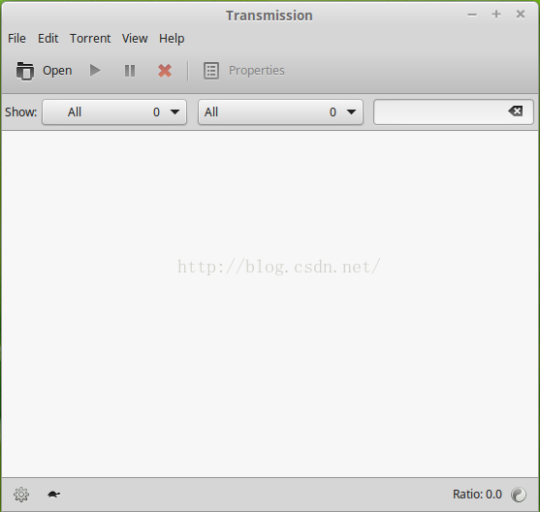Click the gear options icon in status bar
Screen dimensions: 540x512
point(21,495)
